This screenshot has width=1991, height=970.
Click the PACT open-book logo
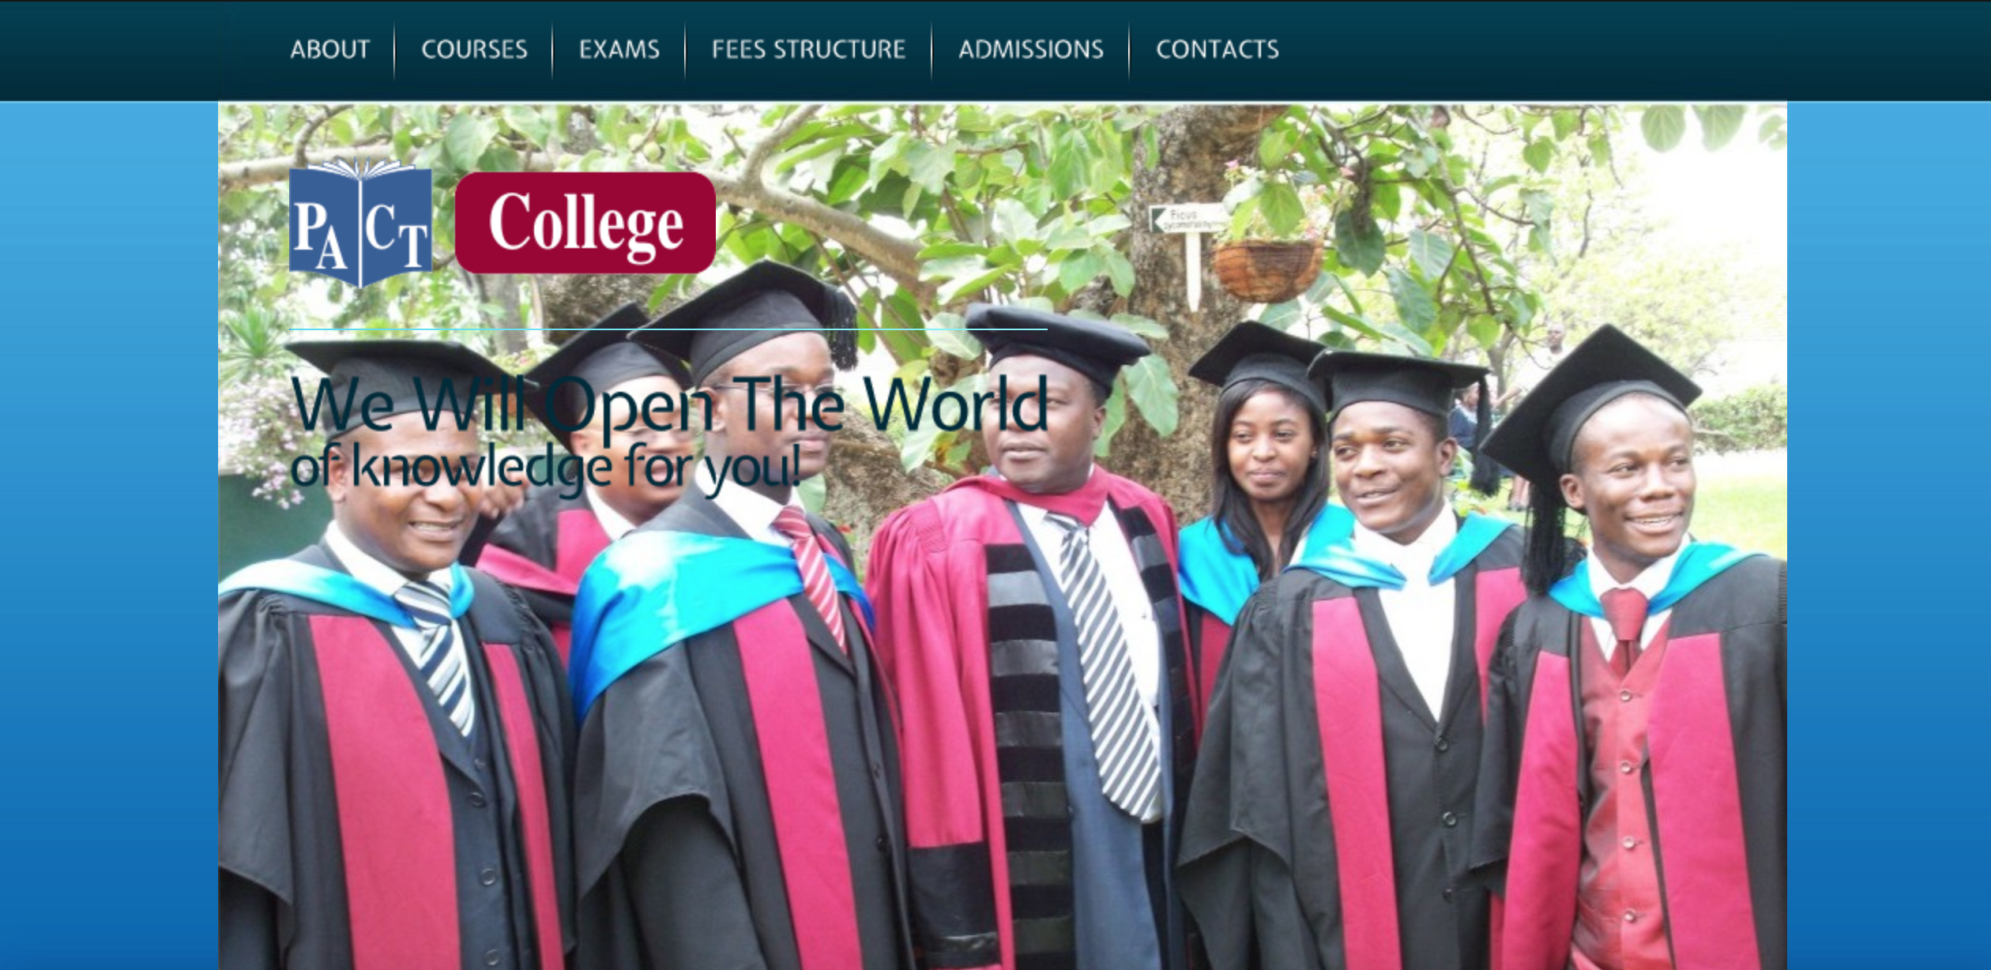pos(360,222)
